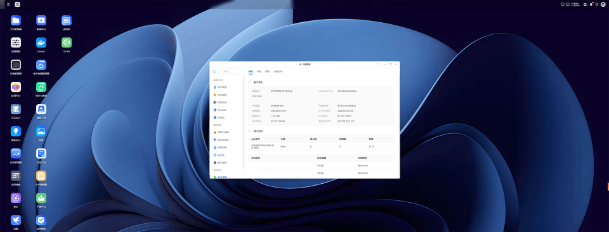This screenshot has width=609, height=232.
Task: Switch to the fourth tab in Control Panel
Action: (x=278, y=72)
